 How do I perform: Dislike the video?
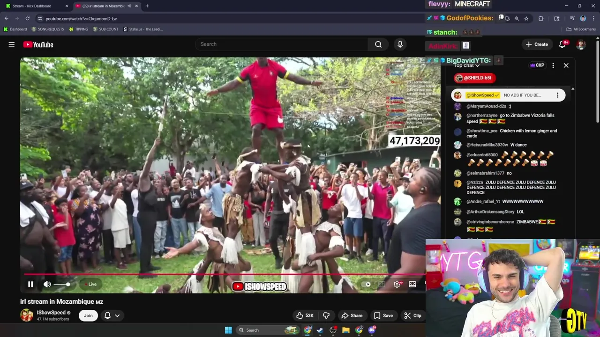(326, 315)
